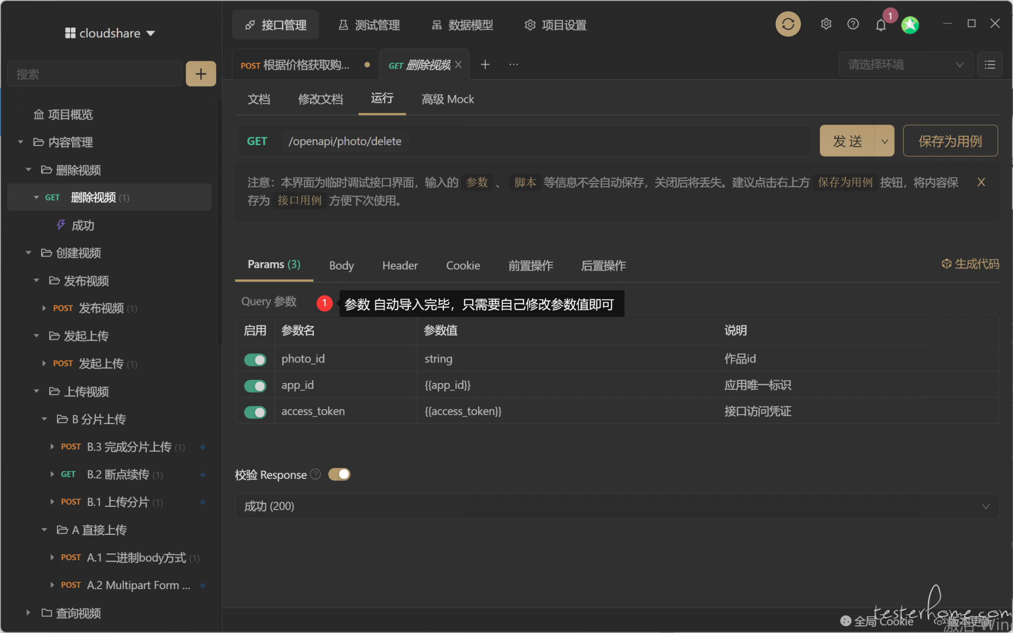Select POST A.2 Multipart Form
The image size is (1013, 633).
(x=125, y=585)
